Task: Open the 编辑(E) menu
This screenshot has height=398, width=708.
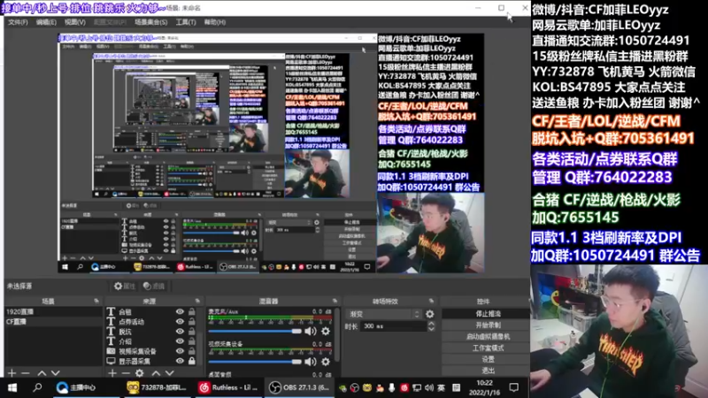Action: (x=46, y=22)
